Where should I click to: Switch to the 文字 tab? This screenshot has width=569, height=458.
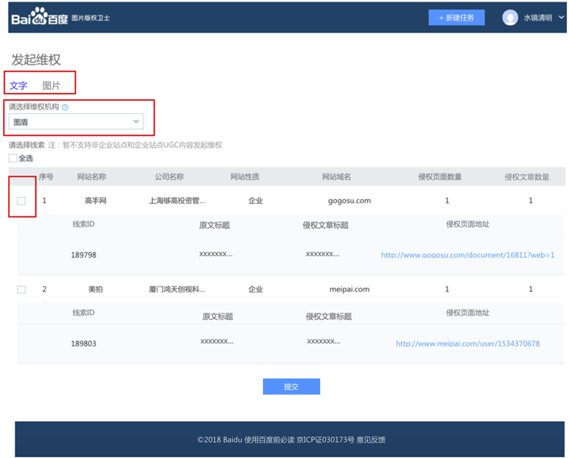[x=18, y=86]
